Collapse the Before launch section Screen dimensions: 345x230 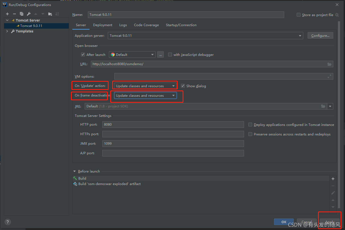point(75,171)
